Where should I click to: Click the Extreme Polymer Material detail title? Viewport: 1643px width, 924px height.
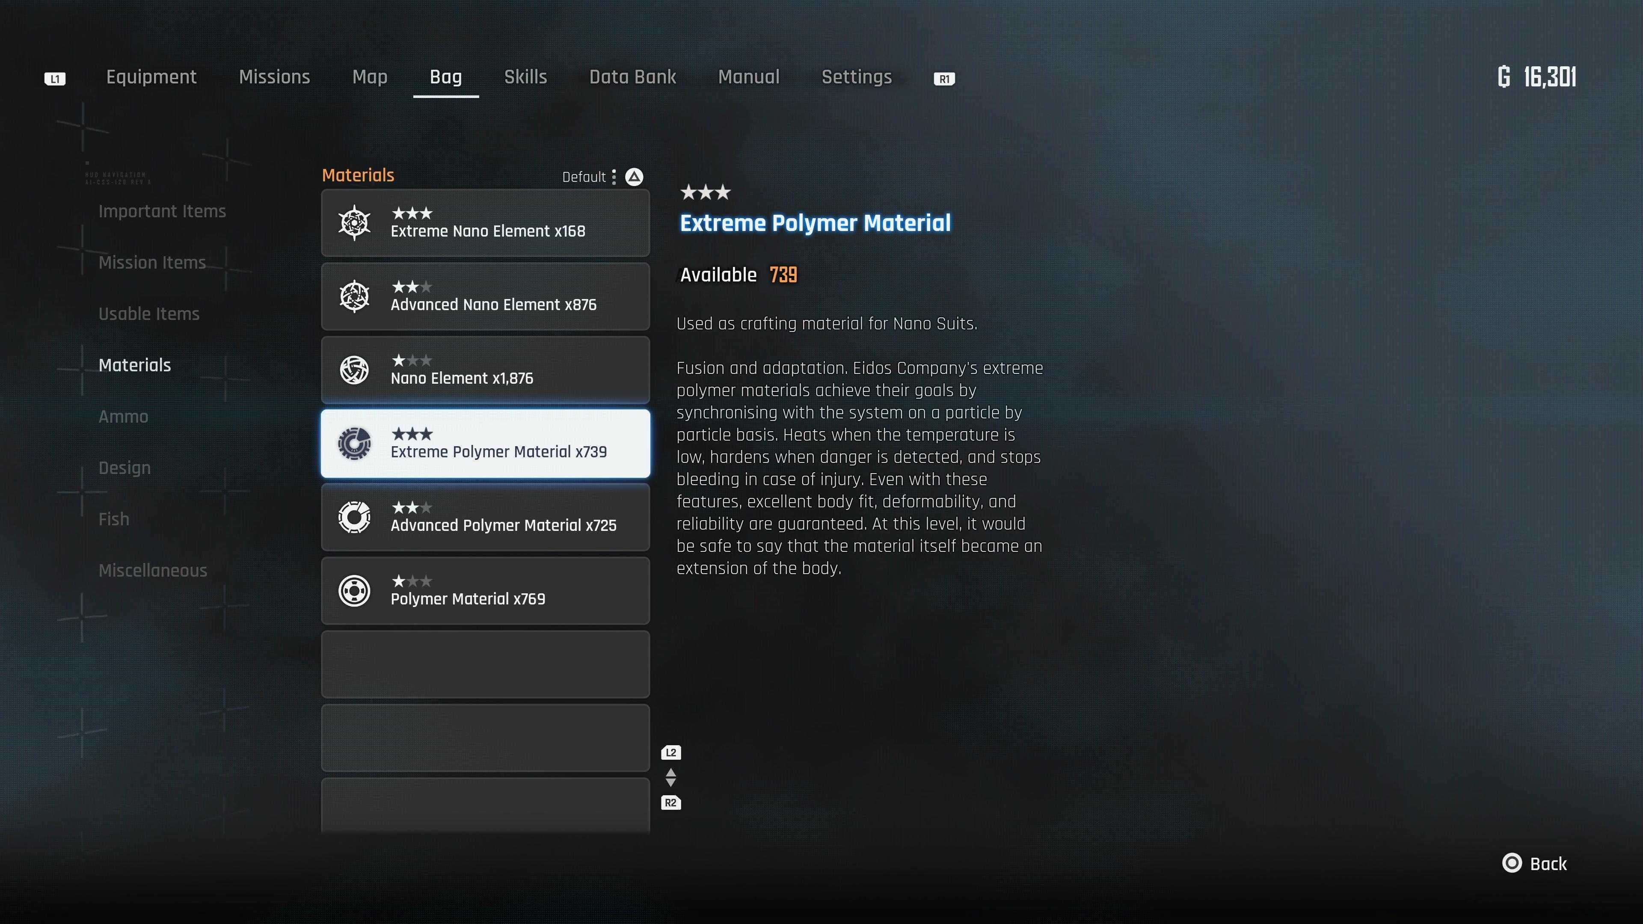click(815, 223)
